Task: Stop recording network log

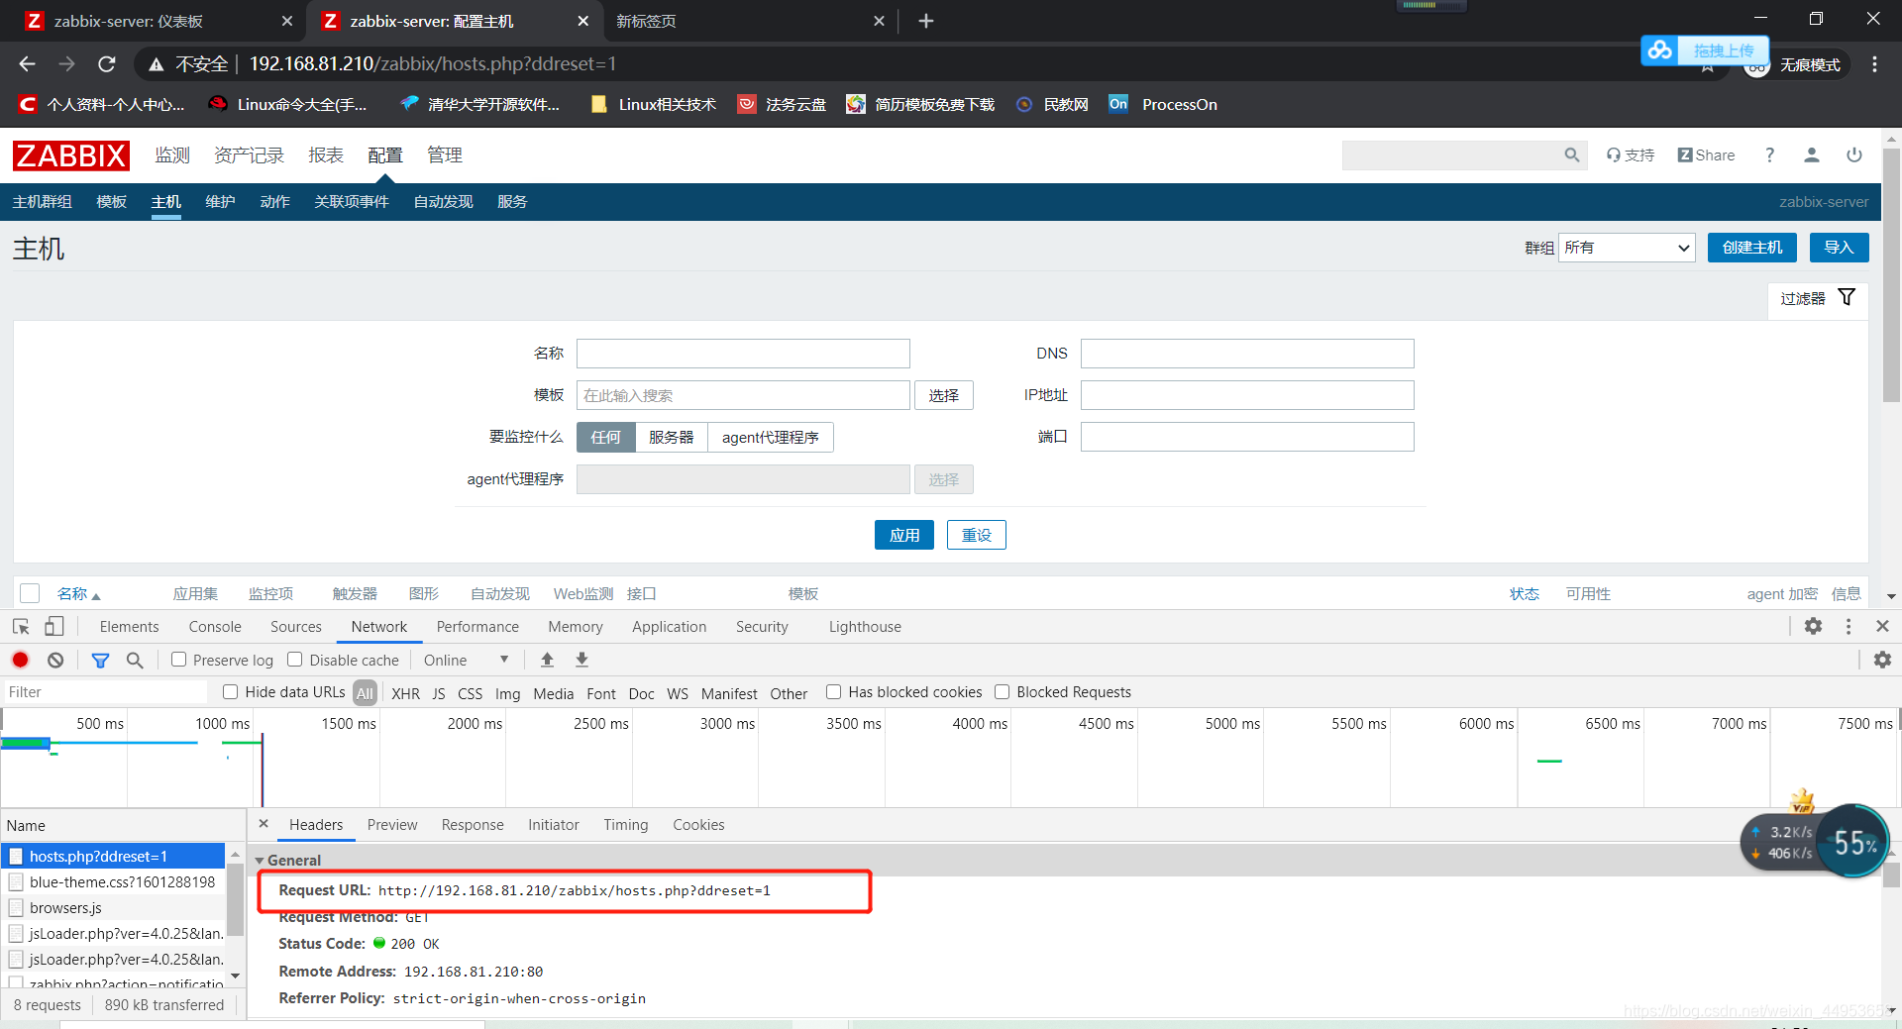Action: pyautogui.click(x=21, y=660)
